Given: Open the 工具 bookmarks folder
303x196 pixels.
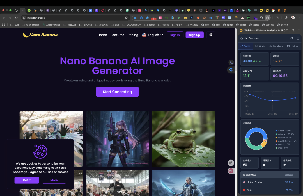Looking at the screenshot, I should click(15, 25).
